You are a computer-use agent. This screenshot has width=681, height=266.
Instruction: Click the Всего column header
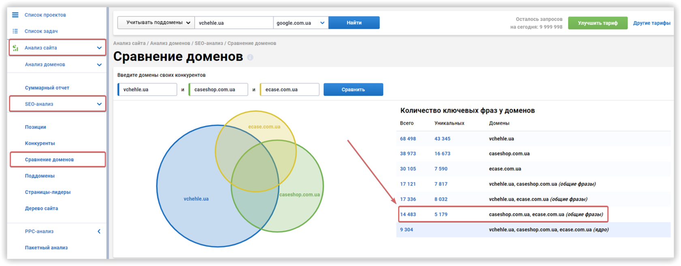coord(407,123)
